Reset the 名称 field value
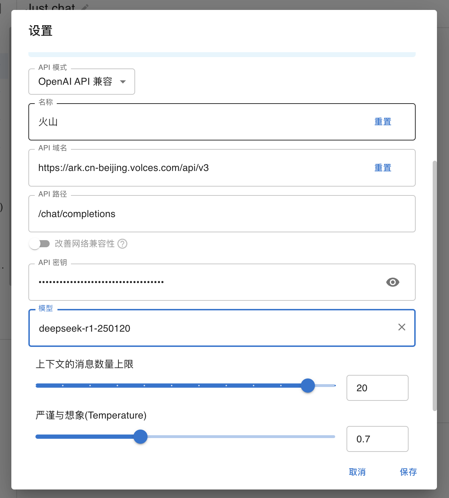Image resolution: width=449 pixels, height=498 pixels. tap(383, 122)
